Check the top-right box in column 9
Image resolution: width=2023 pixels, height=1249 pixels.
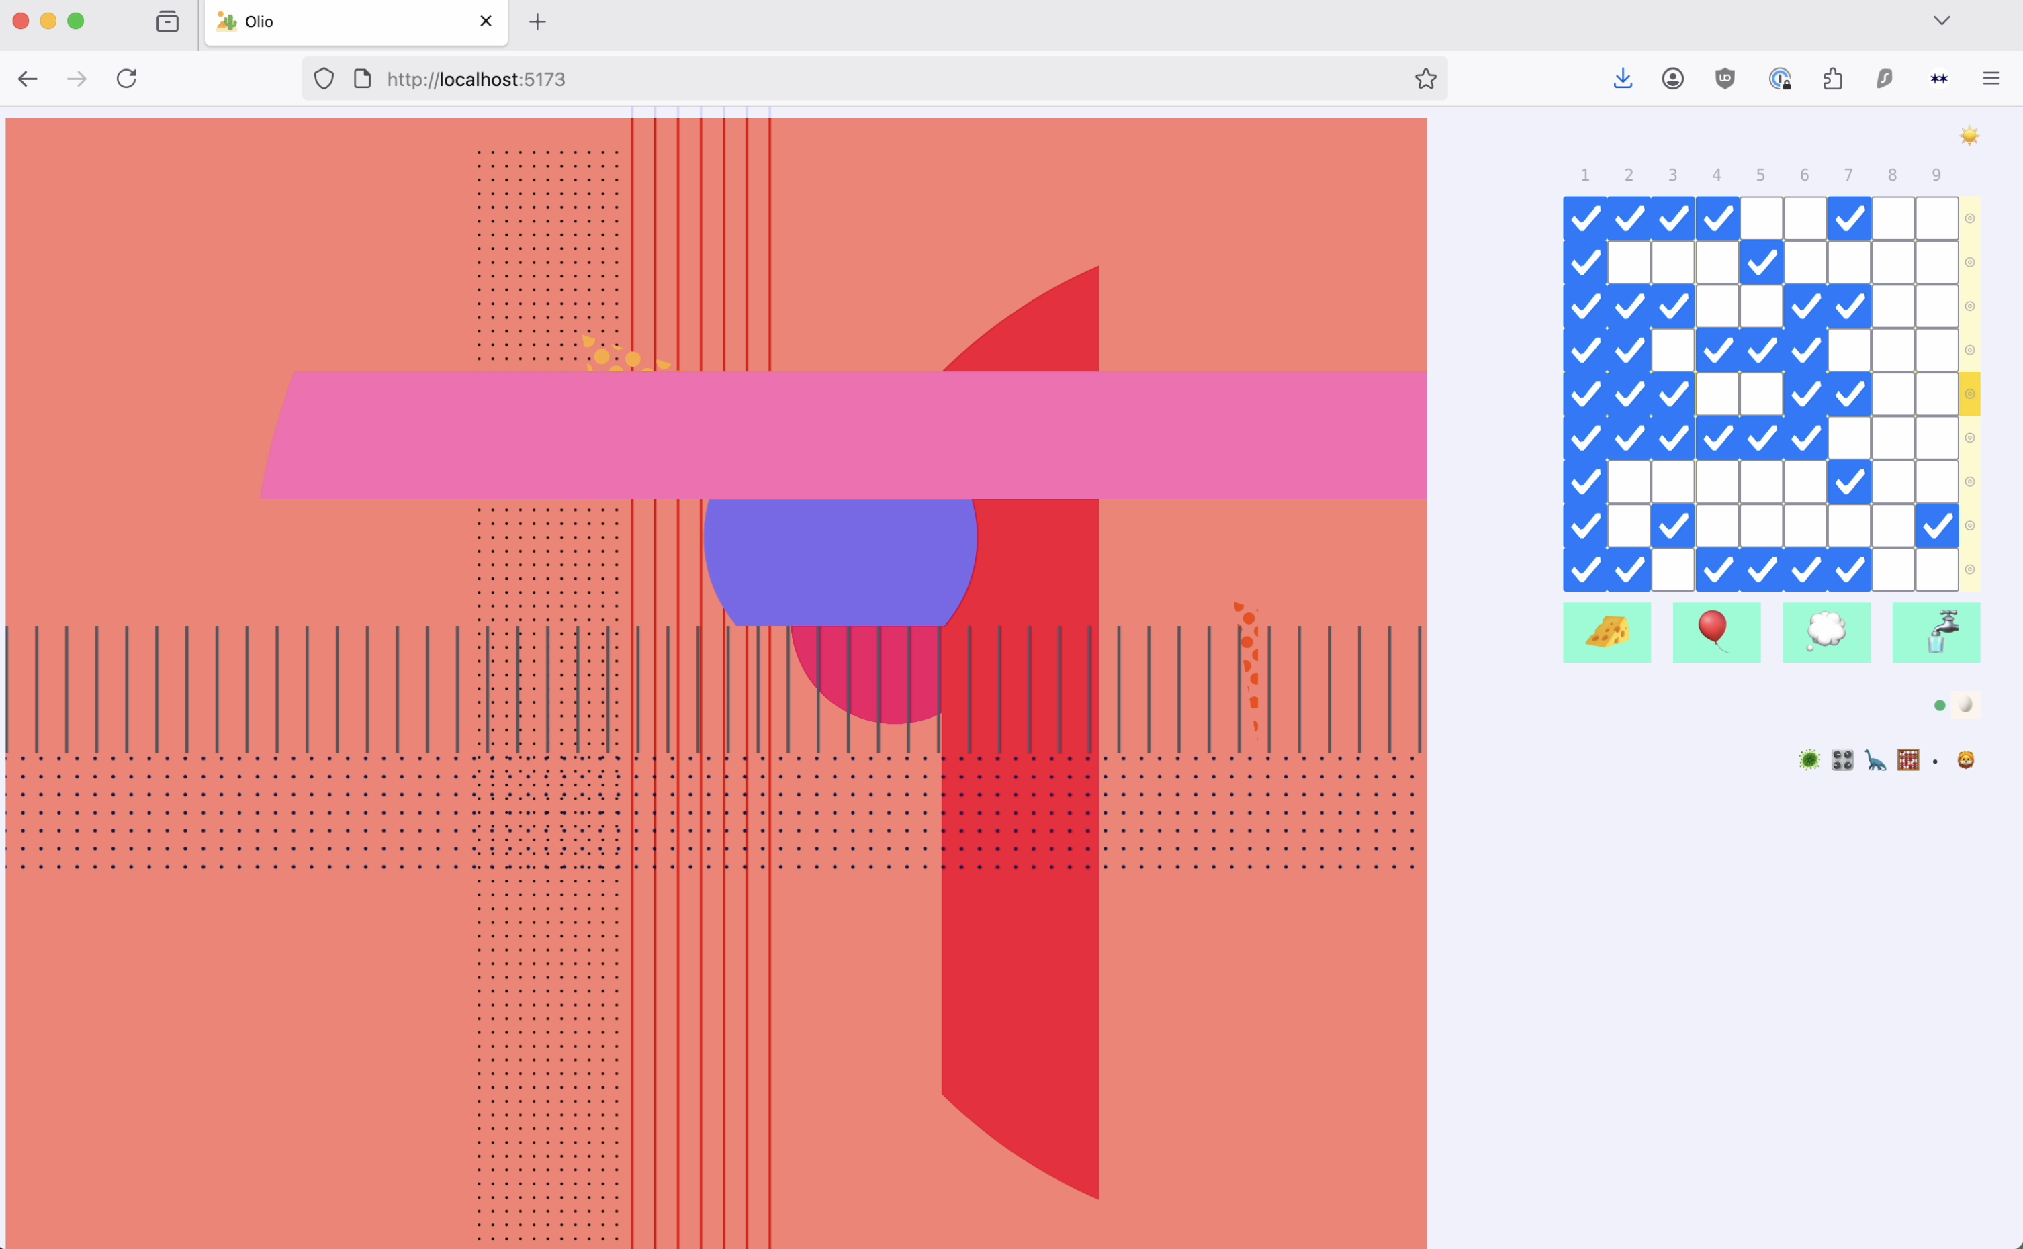point(1936,219)
